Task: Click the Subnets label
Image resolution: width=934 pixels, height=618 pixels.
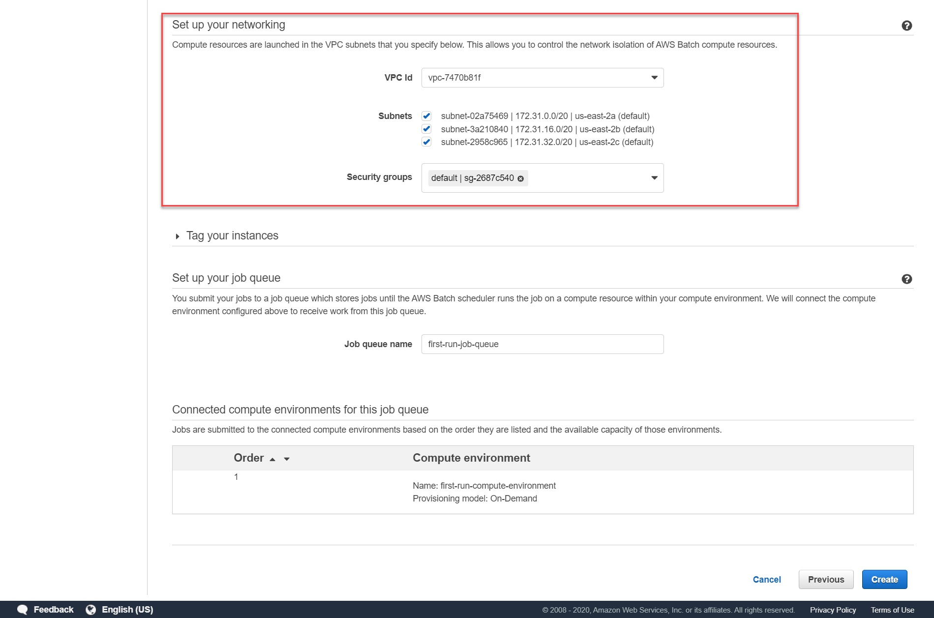Action: coord(395,116)
